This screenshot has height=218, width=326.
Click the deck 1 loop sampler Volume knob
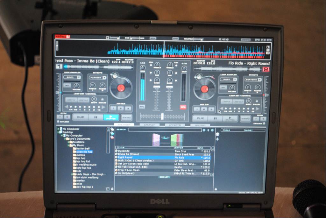point(76,86)
